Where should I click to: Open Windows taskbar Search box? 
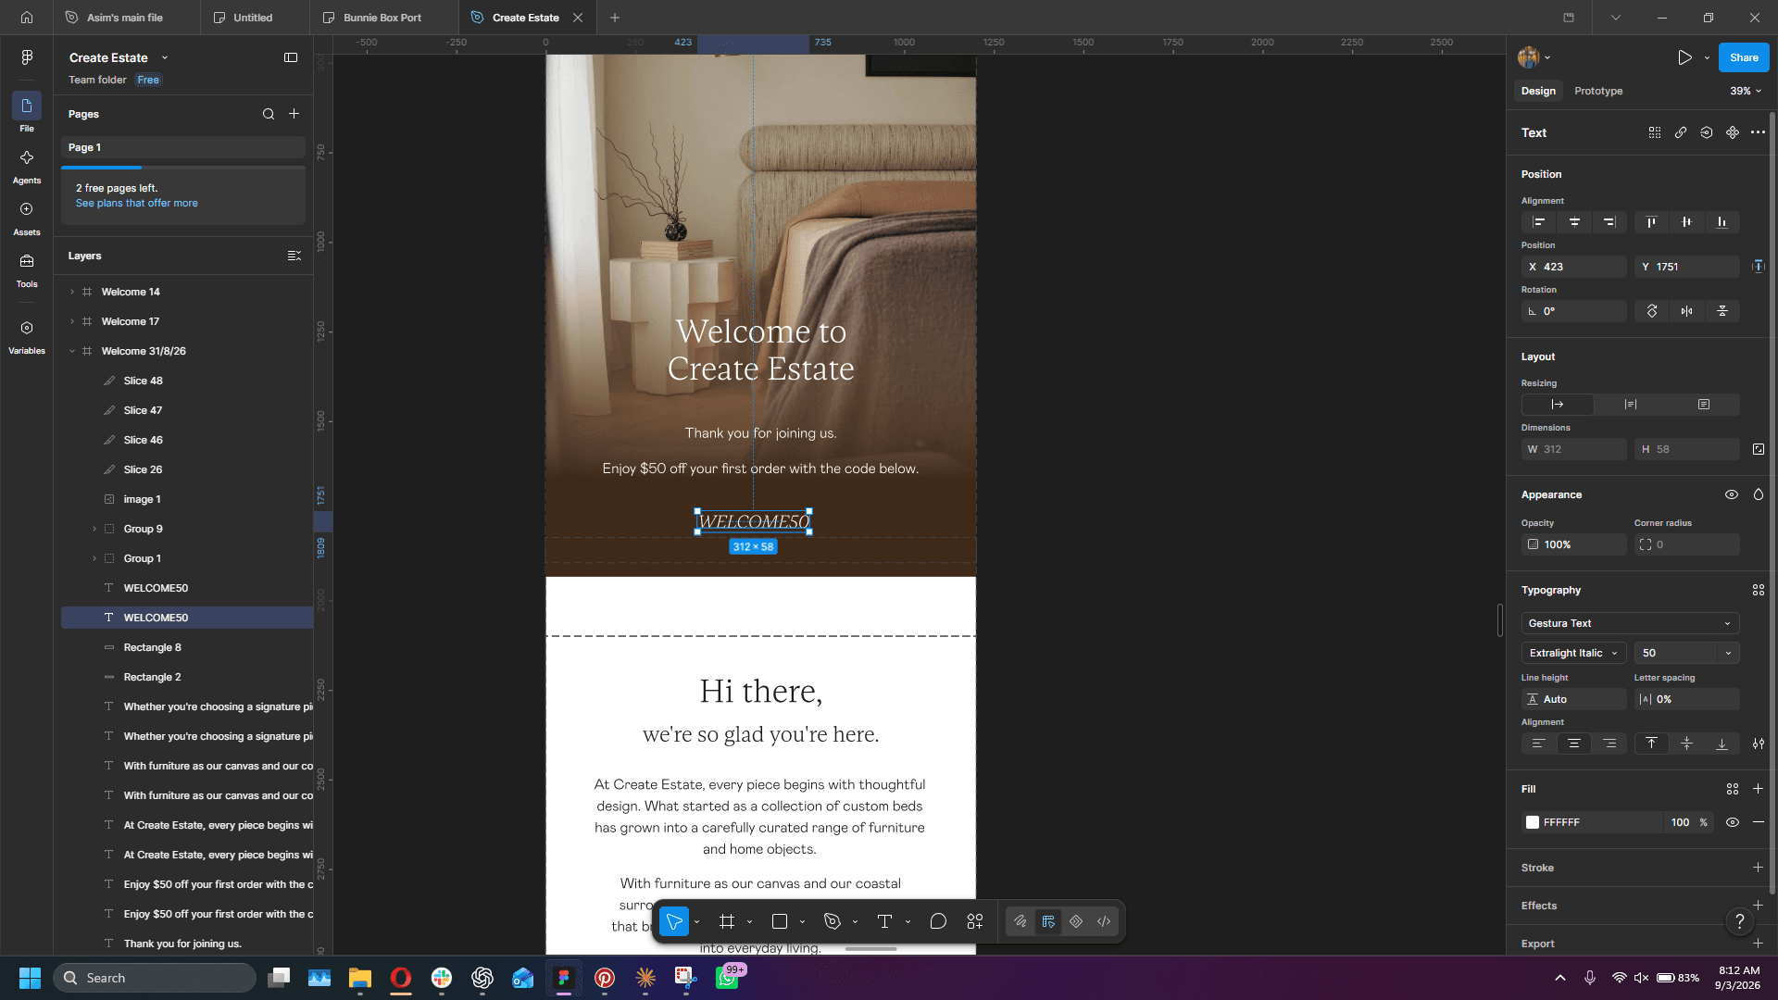tap(155, 978)
